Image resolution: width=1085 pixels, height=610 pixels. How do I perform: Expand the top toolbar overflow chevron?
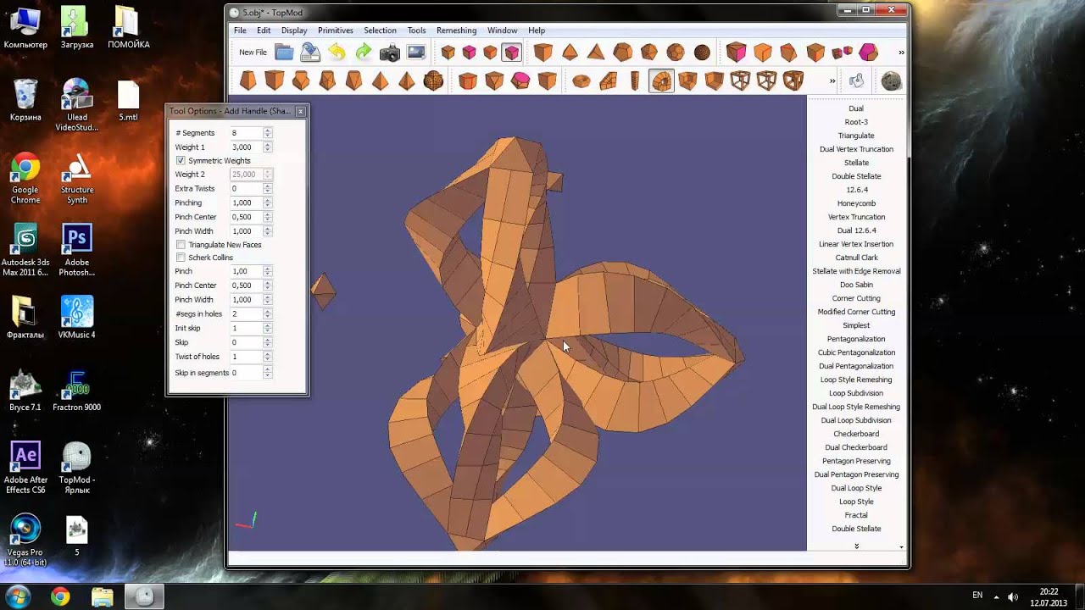click(x=901, y=53)
